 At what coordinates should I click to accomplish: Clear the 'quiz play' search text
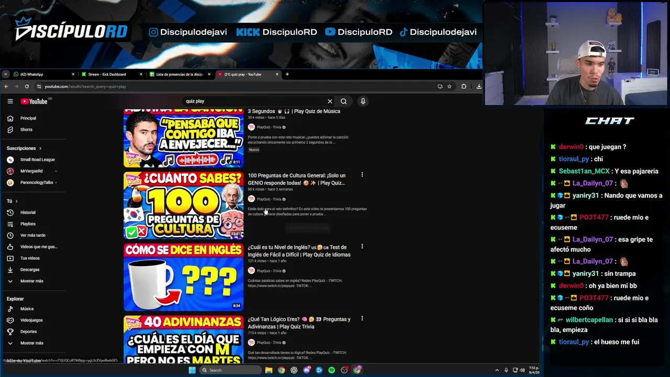[x=330, y=101]
